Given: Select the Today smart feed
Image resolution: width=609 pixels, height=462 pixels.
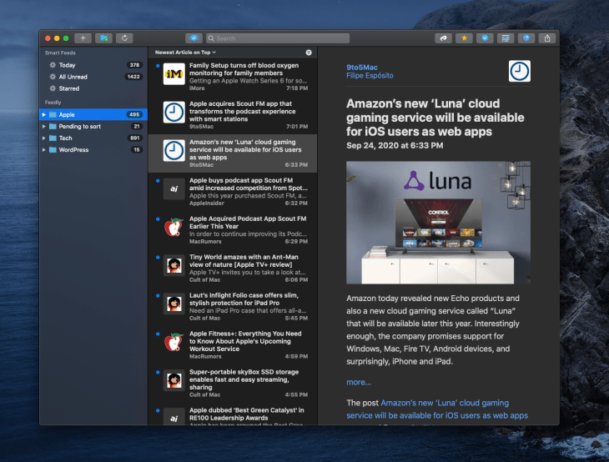Looking at the screenshot, I should [x=93, y=65].
